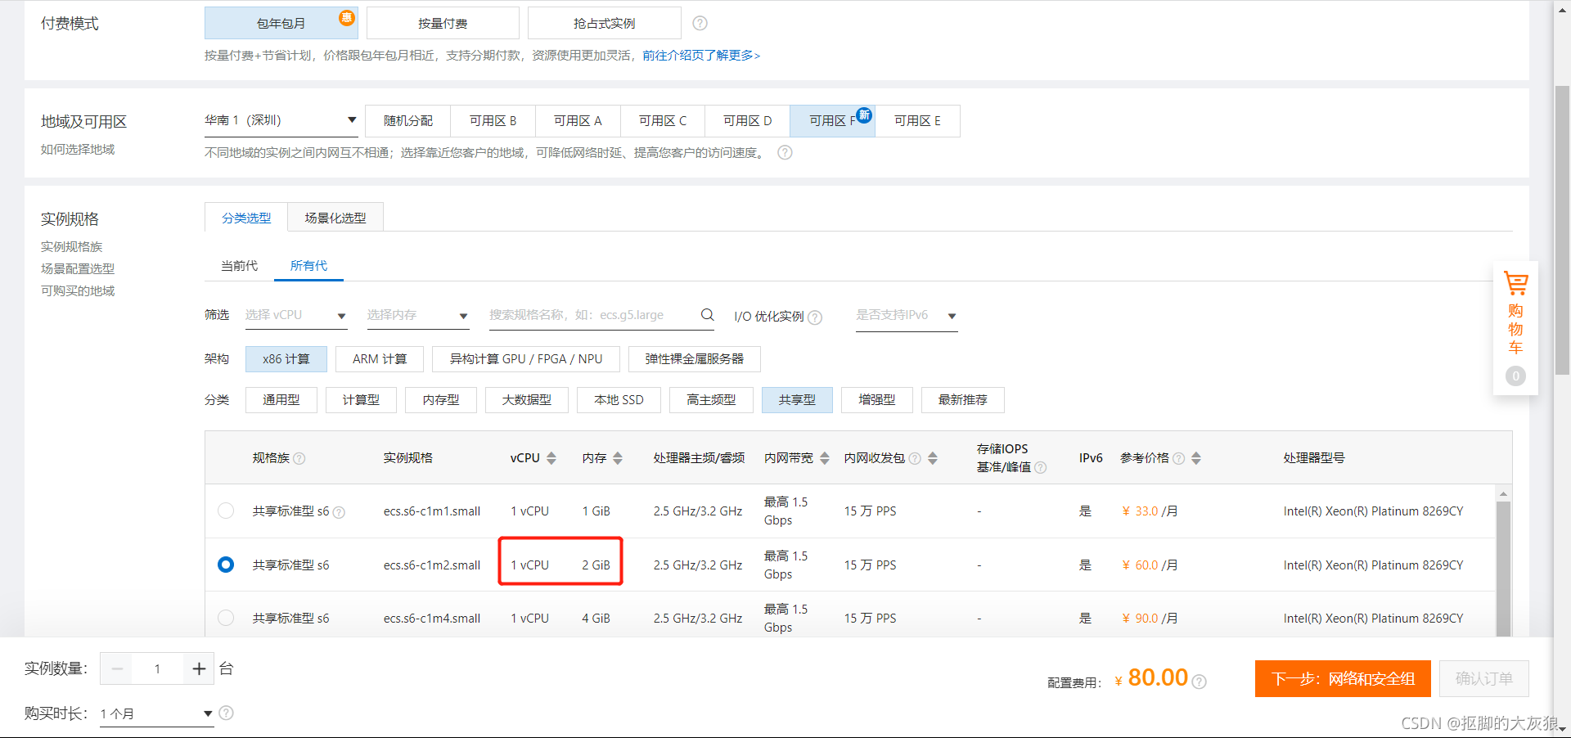The image size is (1571, 738).
Task: Select radio for ecs.s6-c1m1.small
Action: coord(226,511)
